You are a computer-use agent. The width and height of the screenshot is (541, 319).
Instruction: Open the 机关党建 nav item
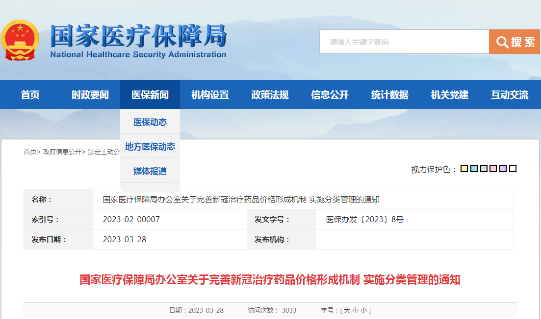coord(450,94)
